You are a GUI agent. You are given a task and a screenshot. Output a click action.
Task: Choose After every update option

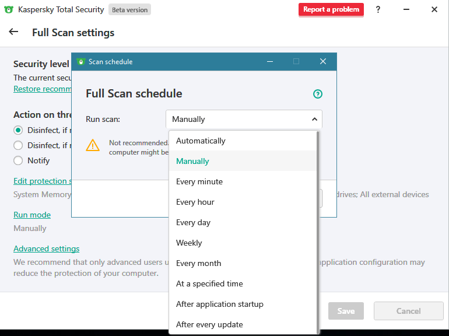243,324
